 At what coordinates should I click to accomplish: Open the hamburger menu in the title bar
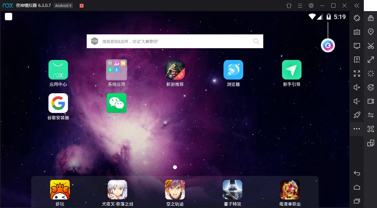click(300, 6)
